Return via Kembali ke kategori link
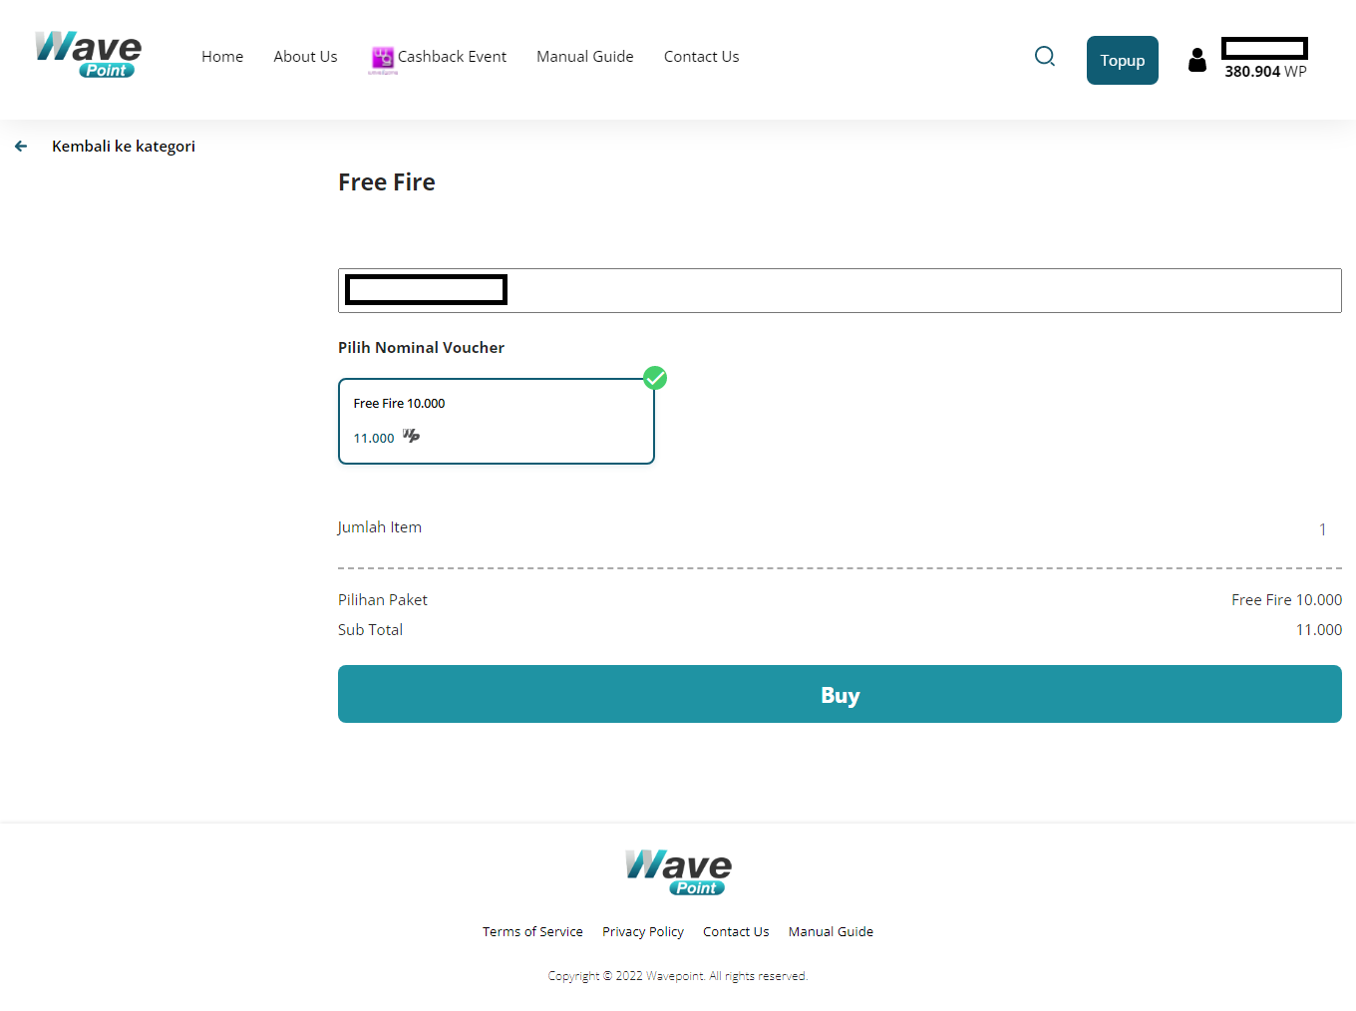Image resolution: width=1356 pixels, height=1011 pixels. (124, 147)
